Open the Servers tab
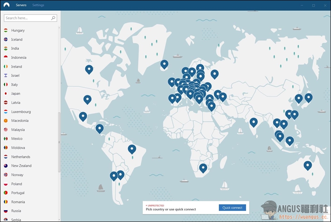 [x=21, y=5]
